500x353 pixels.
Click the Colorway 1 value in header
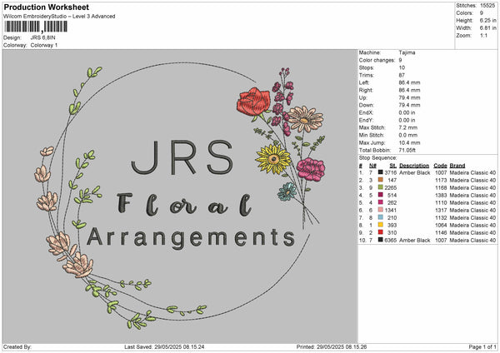tap(43, 44)
